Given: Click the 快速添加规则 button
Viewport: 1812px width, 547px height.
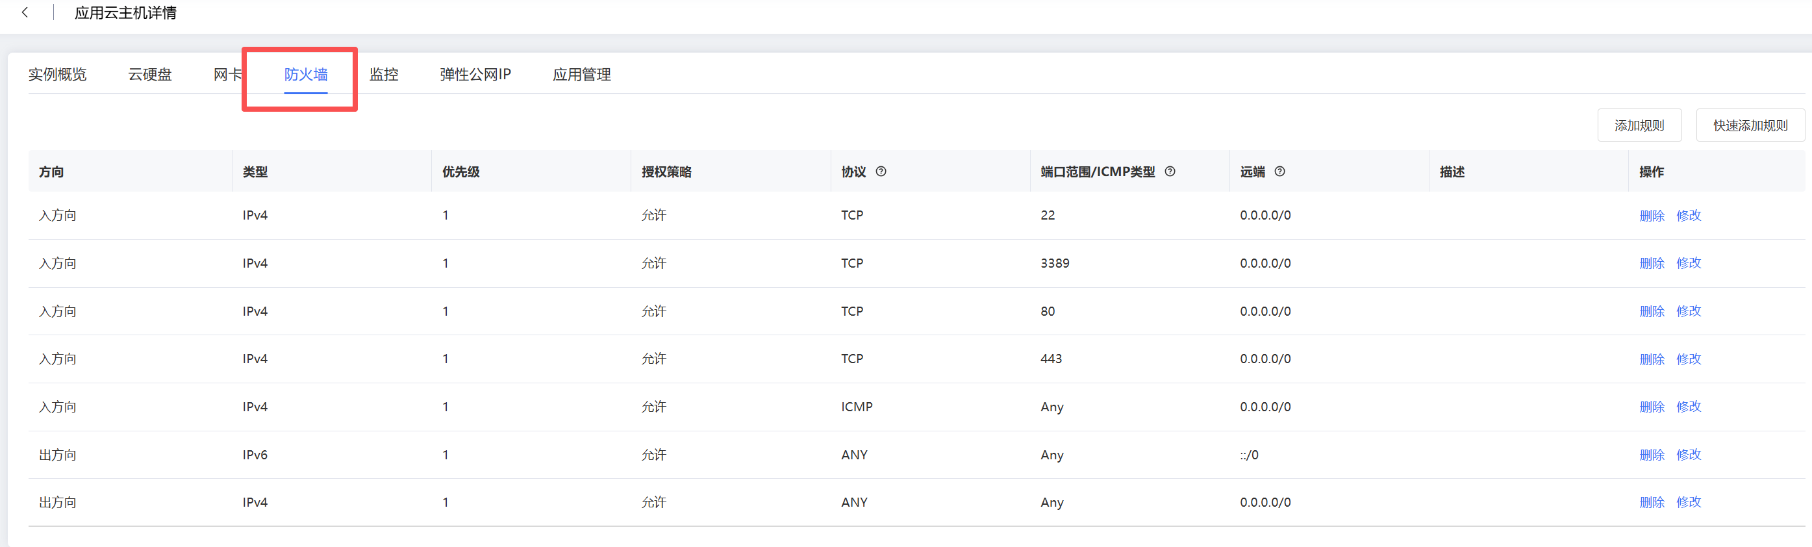Looking at the screenshot, I should (x=1750, y=125).
